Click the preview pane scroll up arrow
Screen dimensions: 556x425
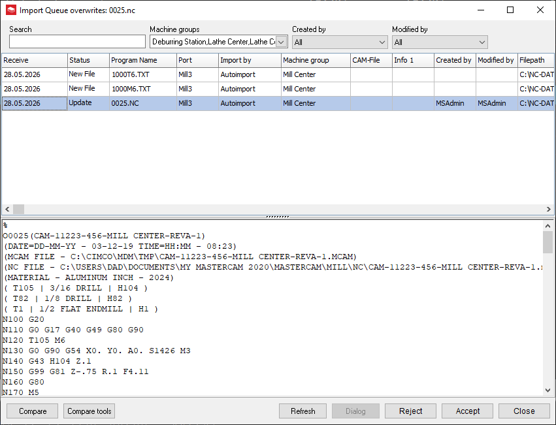point(548,226)
